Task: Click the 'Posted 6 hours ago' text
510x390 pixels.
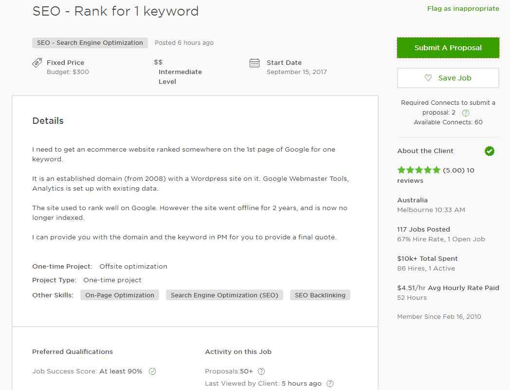Action: click(x=184, y=43)
